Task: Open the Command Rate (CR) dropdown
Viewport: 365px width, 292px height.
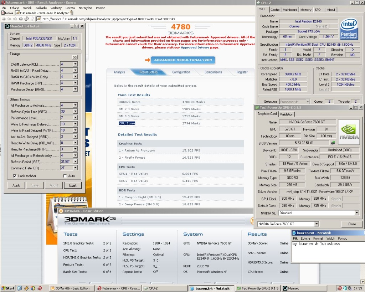Action: pyautogui.click(x=76, y=168)
